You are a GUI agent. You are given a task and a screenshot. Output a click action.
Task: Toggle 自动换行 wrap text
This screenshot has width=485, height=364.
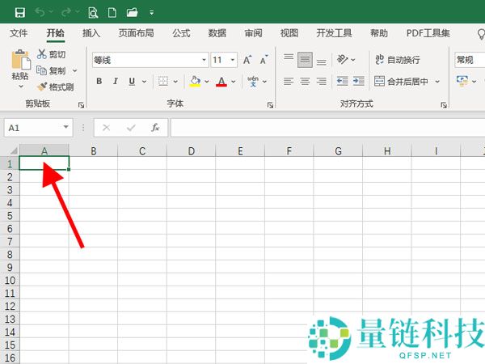(x=398, y=59)
